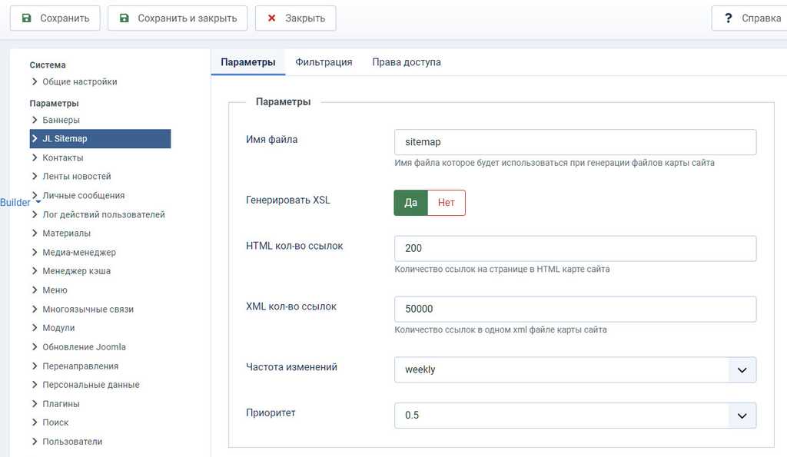The height and width of the screenshot is (457, 787).
Task: Open Баннеры in the sidebar
Action: pos(61,120)
